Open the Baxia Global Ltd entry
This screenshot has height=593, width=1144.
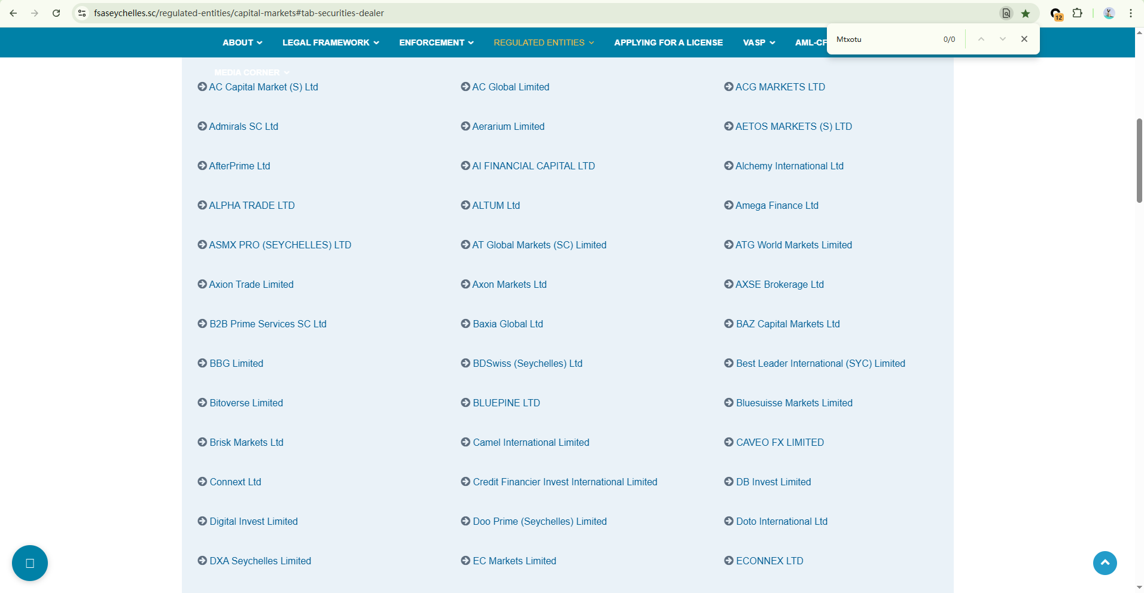pyautogui.click(x=508, y=324)
